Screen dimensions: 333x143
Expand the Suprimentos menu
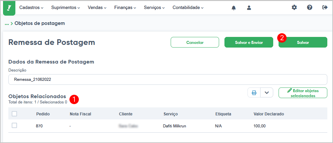pos(65,8)
